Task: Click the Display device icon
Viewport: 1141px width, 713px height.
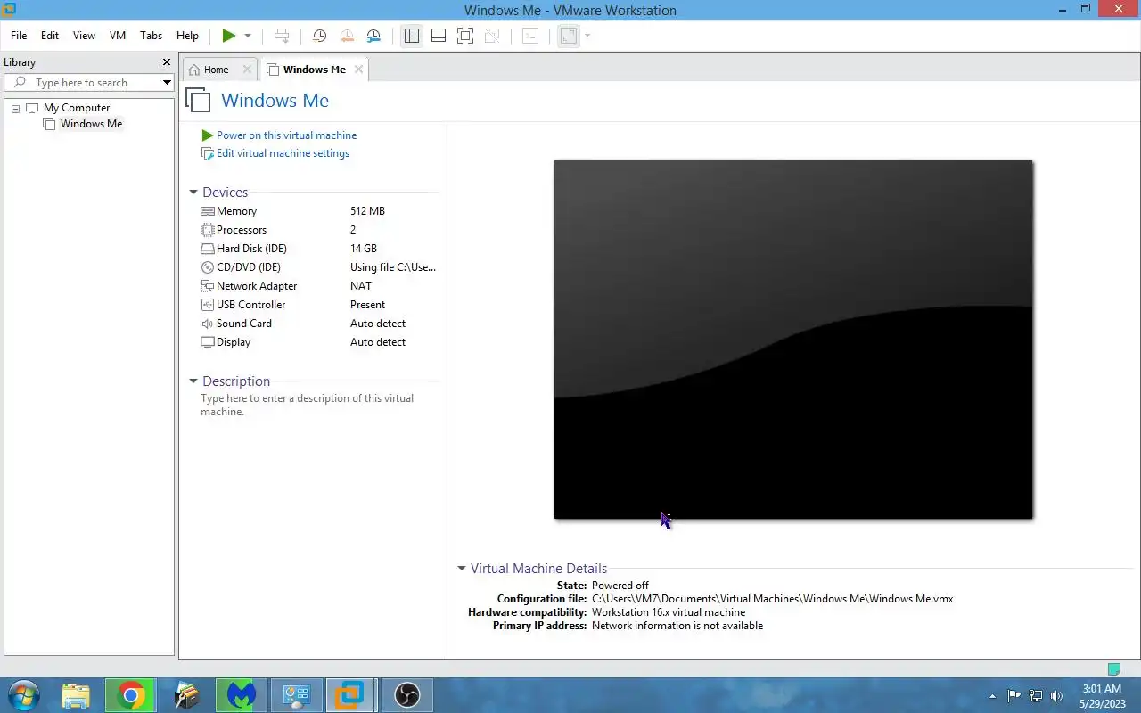Action: point(208,342)
